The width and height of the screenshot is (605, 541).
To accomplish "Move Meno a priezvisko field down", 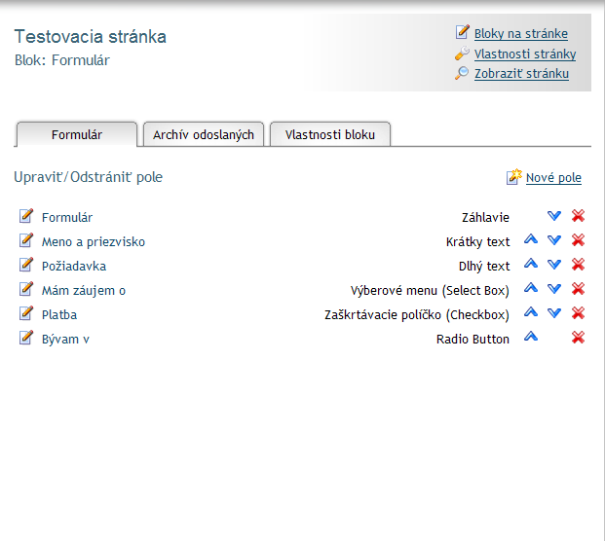I will pos(554,240).
